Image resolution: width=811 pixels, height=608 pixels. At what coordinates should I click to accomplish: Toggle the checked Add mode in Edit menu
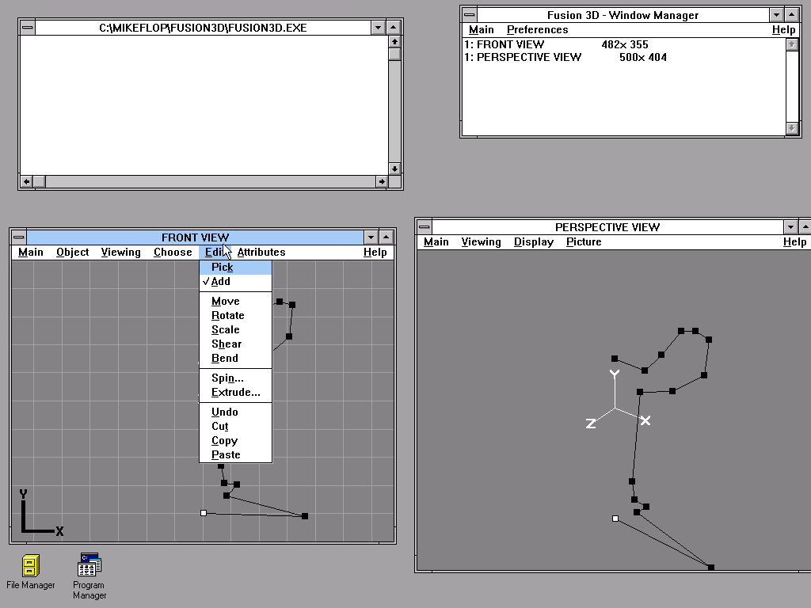click(x=221, y=282)
